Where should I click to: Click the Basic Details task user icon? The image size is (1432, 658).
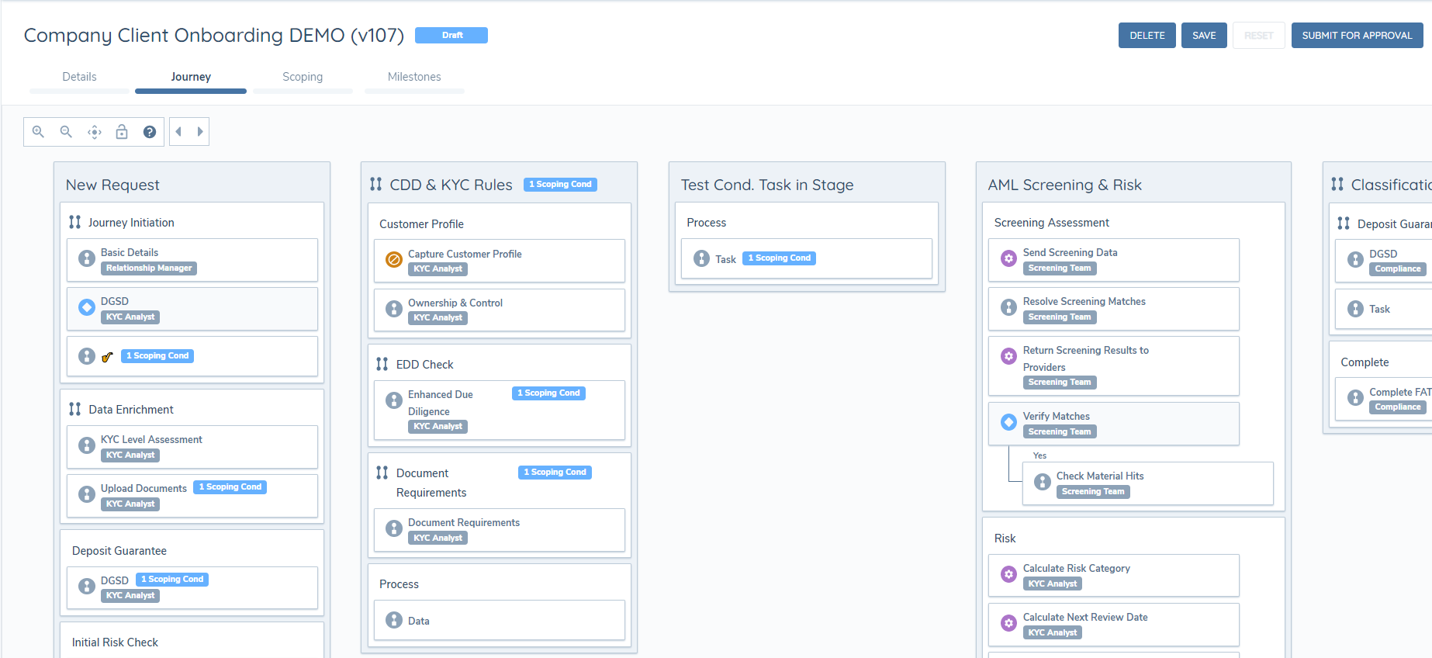click(87, 258)
